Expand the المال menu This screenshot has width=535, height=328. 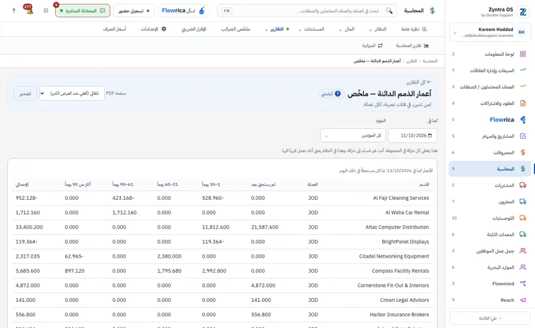click(x=347, y=29)
